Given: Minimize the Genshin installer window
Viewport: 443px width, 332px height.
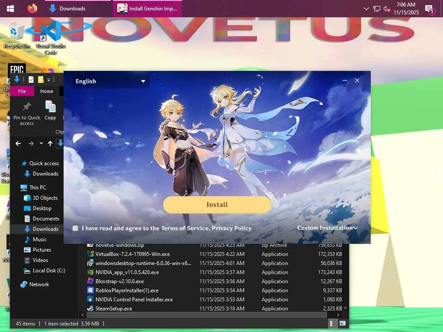Looking at the screenshot, I should (344, 80).
